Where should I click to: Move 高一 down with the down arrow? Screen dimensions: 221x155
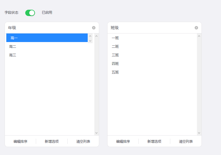(x=90, y=41)
